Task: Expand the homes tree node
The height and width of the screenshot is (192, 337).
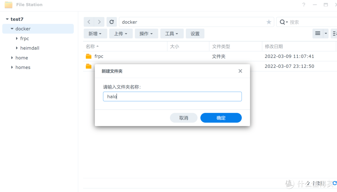Action: (12, 67)
